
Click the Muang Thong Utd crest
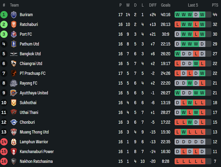click(14, 132)
